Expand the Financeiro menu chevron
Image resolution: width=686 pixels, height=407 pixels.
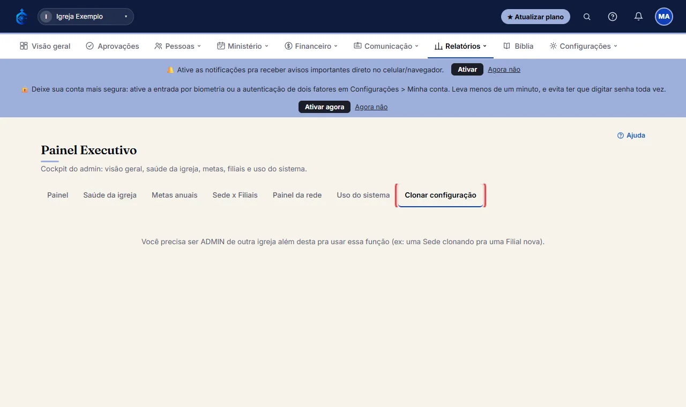click(x=335, y=46)
